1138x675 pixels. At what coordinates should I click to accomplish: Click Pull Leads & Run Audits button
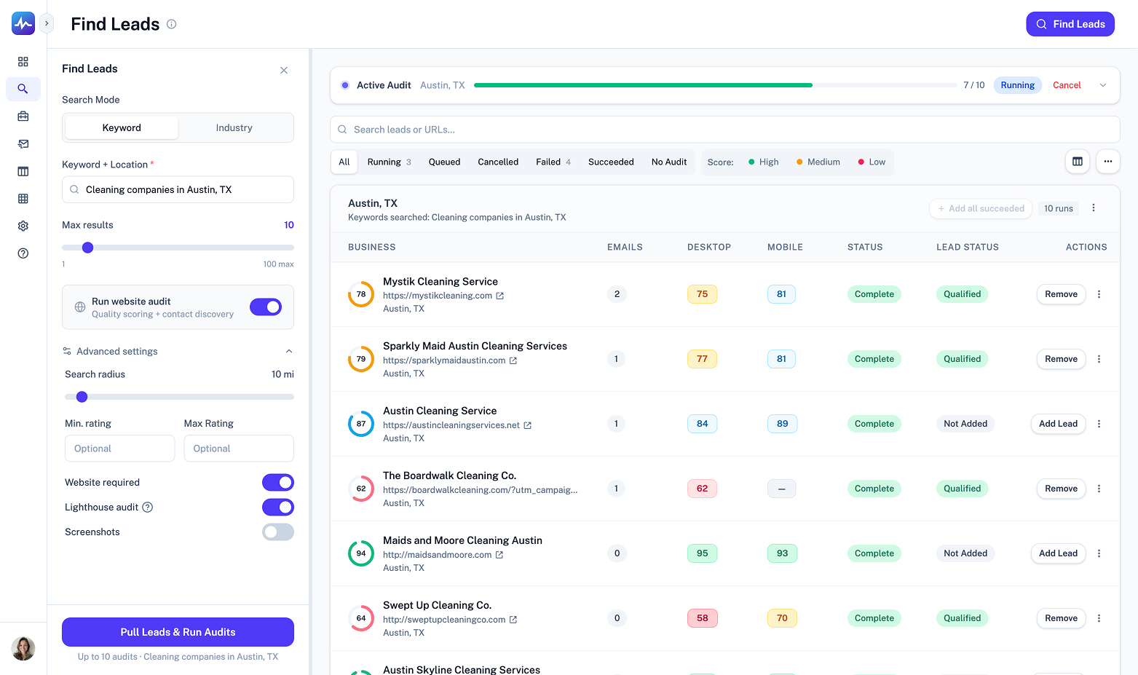pos(178,632)
